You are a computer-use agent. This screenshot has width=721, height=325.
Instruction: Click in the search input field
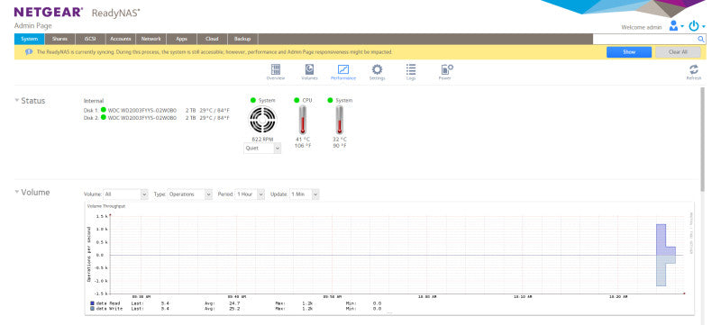tap(645, 40)
